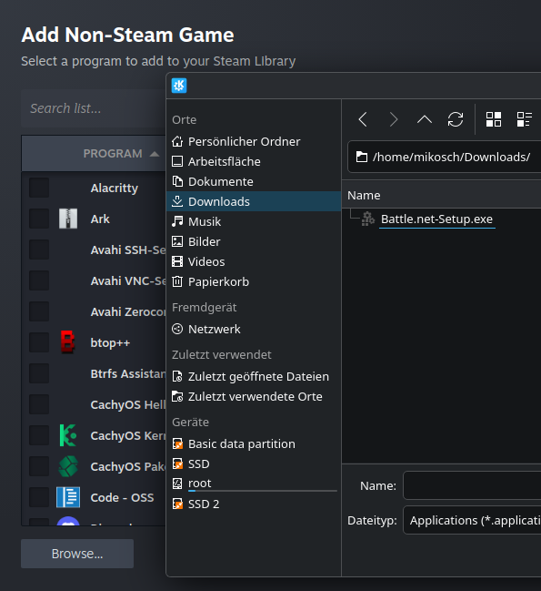Image resolution: width=541 pixels, height=591 pixels.
Task: Check the Avahi SSH-Server checkbox
Action: 39,250
